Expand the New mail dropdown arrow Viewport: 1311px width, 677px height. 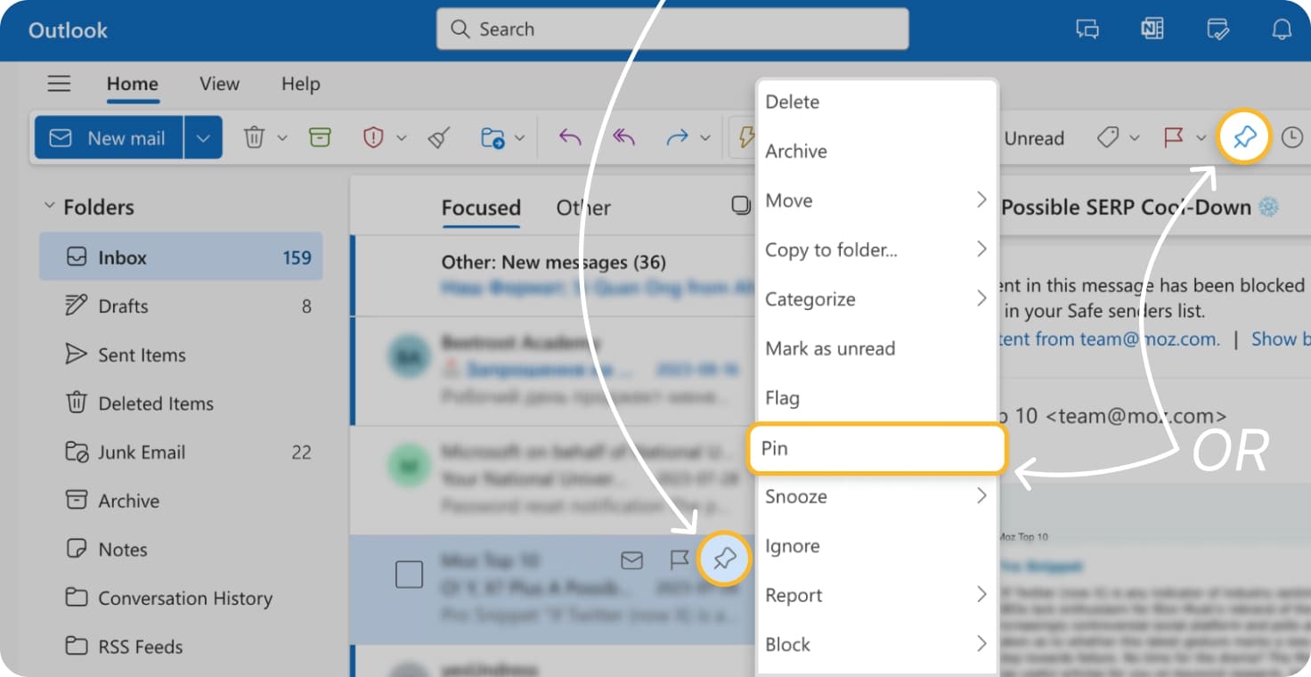coord(203,137)
